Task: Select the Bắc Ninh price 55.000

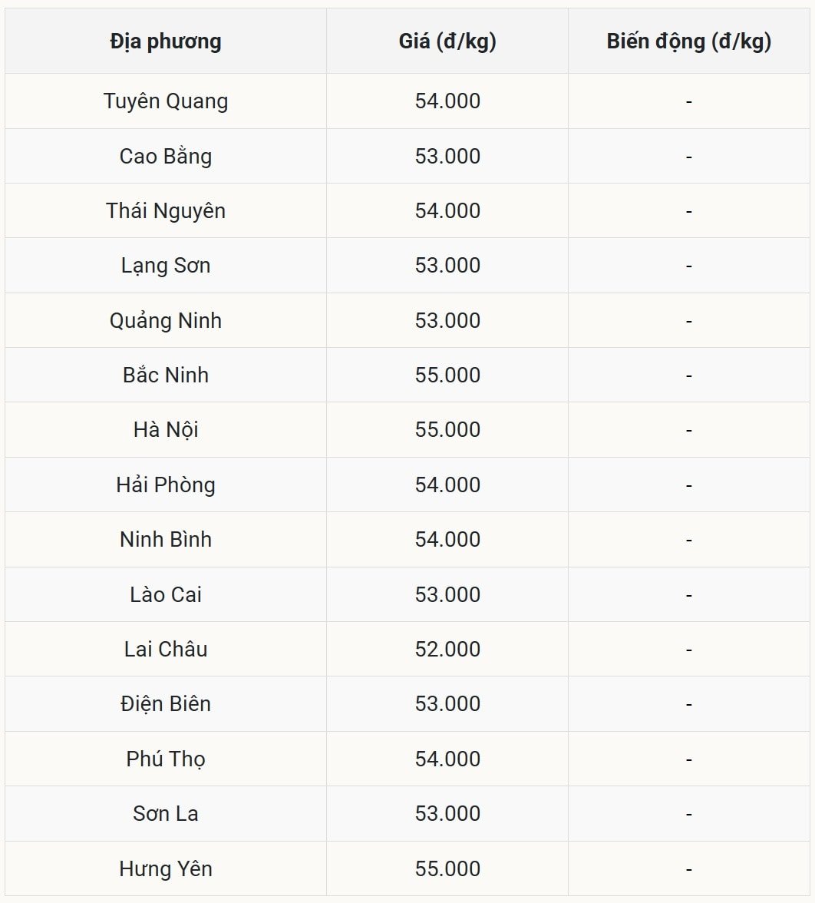Action: pyautogui.click(x=447, y=375)
